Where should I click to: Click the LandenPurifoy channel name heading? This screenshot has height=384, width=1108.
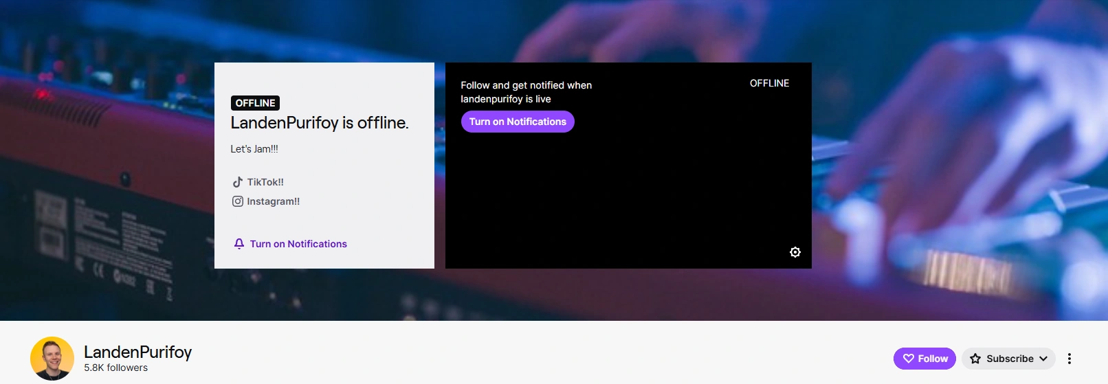tap(137, 352)
